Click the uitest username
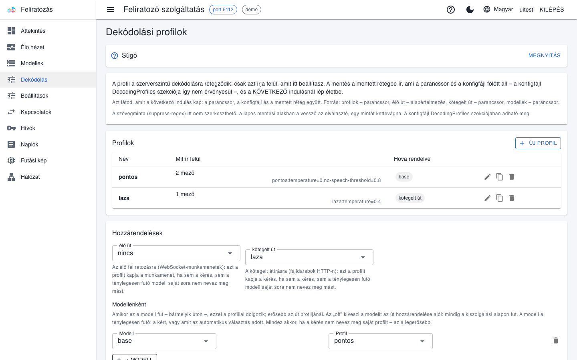This screenshot has width=577, height=360. click(x=527, y=10)
